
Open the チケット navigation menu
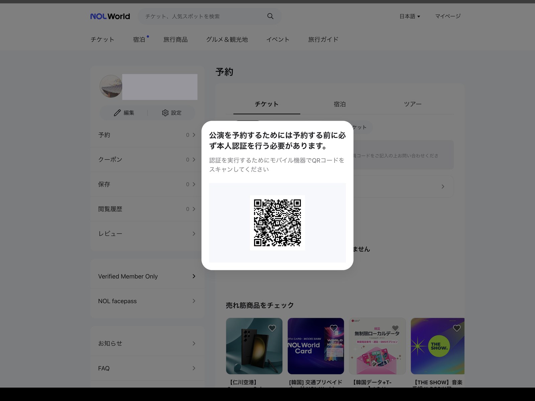102,39
